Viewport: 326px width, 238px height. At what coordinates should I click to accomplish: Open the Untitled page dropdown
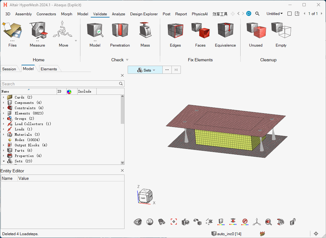[275, 14]
